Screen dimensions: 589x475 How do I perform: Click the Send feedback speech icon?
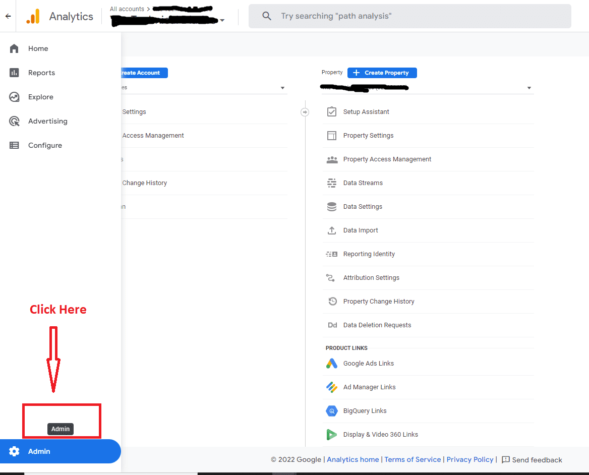tap(506, 459)
